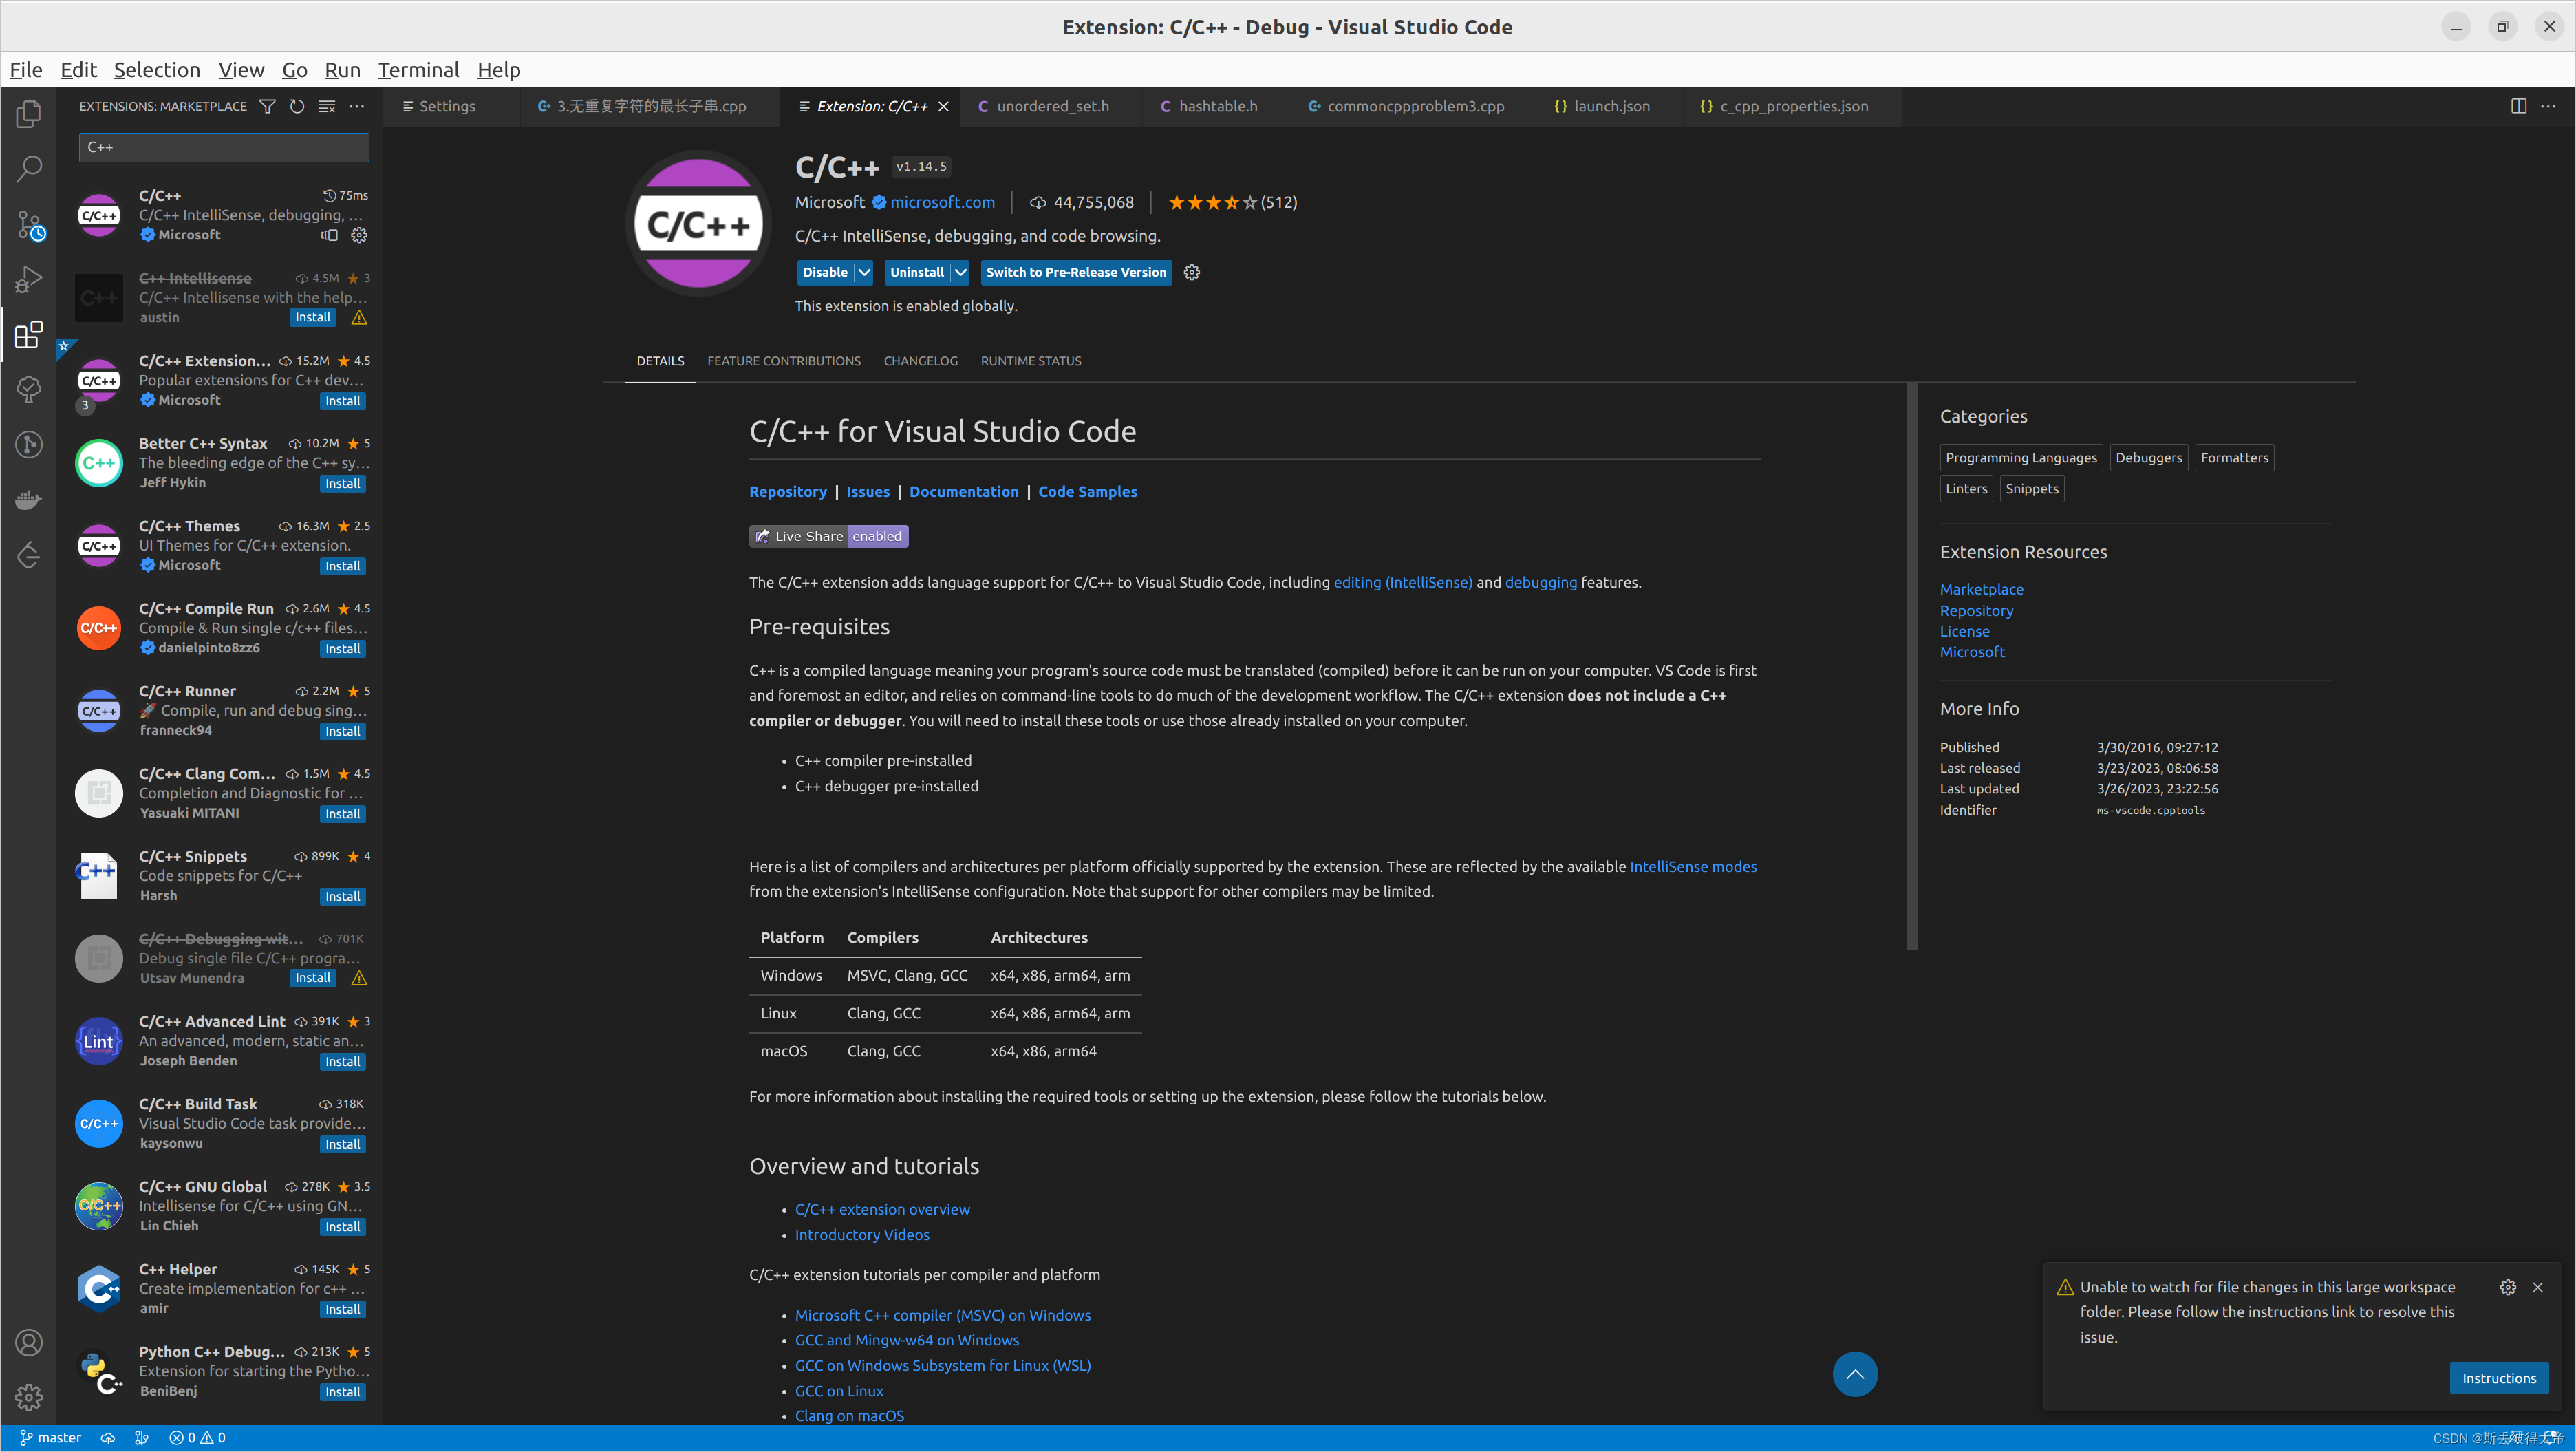The height and width of the screenshot is (1452, 2576).
Task: Click the split editor right icon
Action: point(2518,106)
